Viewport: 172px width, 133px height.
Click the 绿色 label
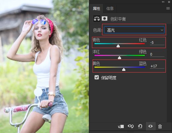tap(143, 52)
